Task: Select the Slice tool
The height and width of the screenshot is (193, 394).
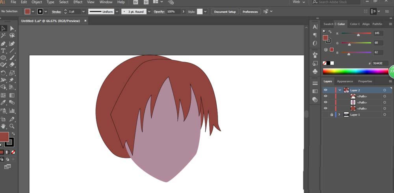Action: 12,119
